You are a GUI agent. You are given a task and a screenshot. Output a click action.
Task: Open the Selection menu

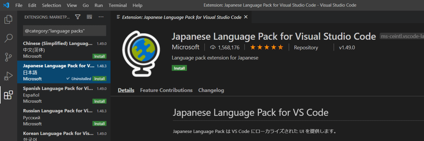pyautogui.click(x=51, y=5)
